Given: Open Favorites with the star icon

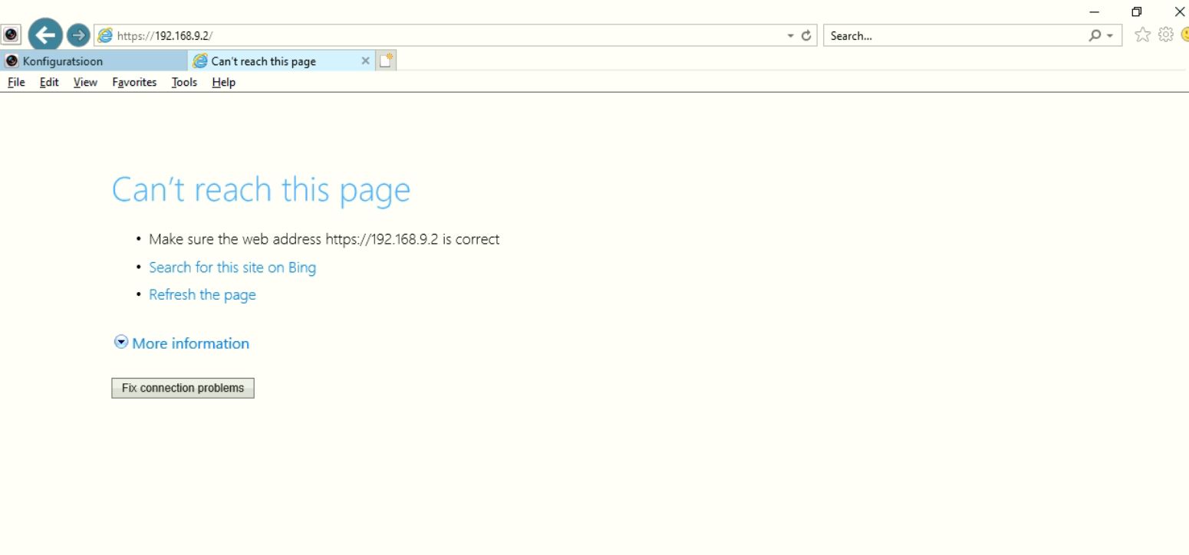Looking at the screenshot, I should tap(1142, 35).
